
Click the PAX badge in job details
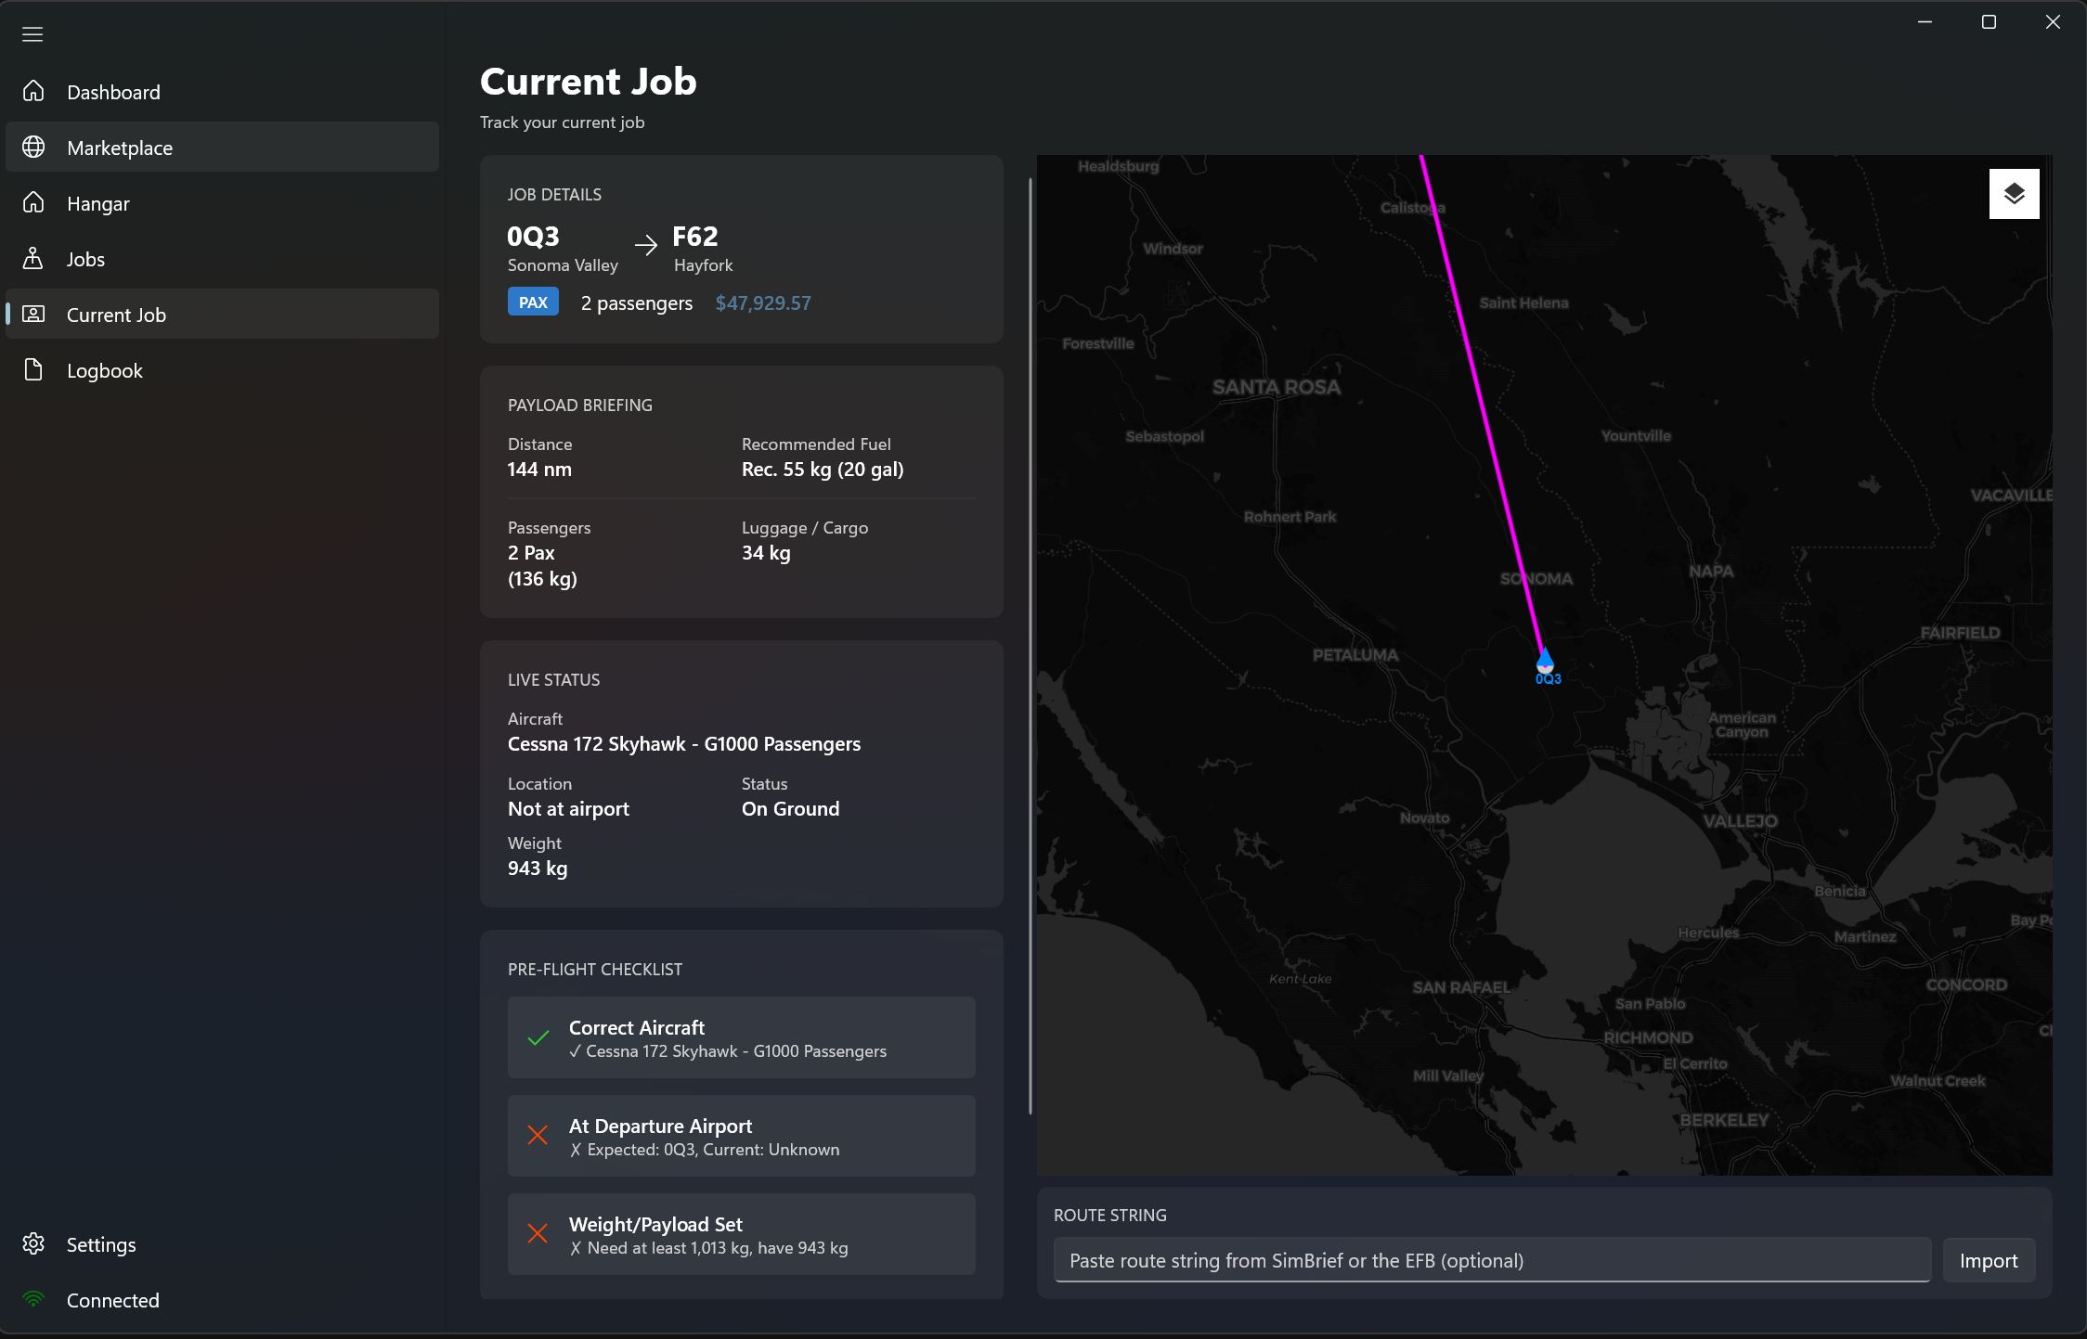(533, 303)
